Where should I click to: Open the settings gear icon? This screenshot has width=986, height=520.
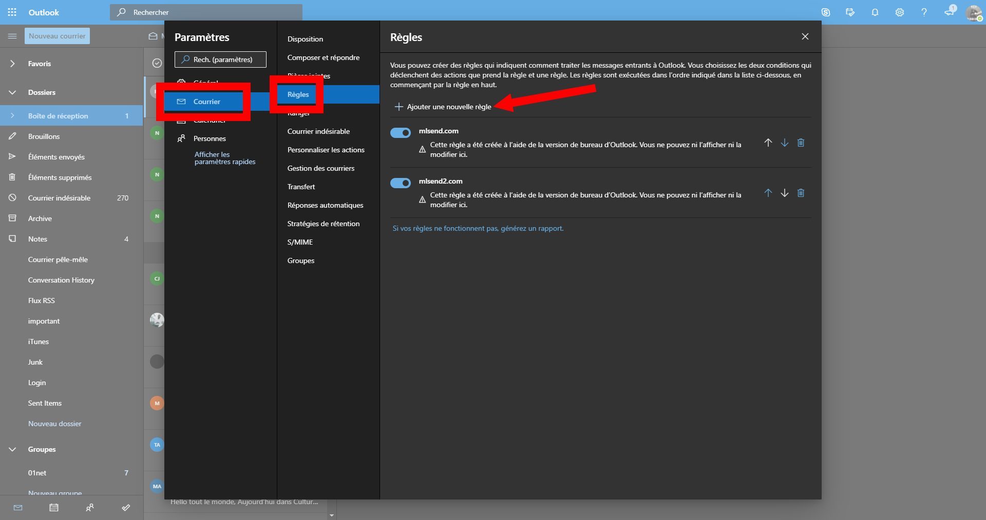point(900,12)
